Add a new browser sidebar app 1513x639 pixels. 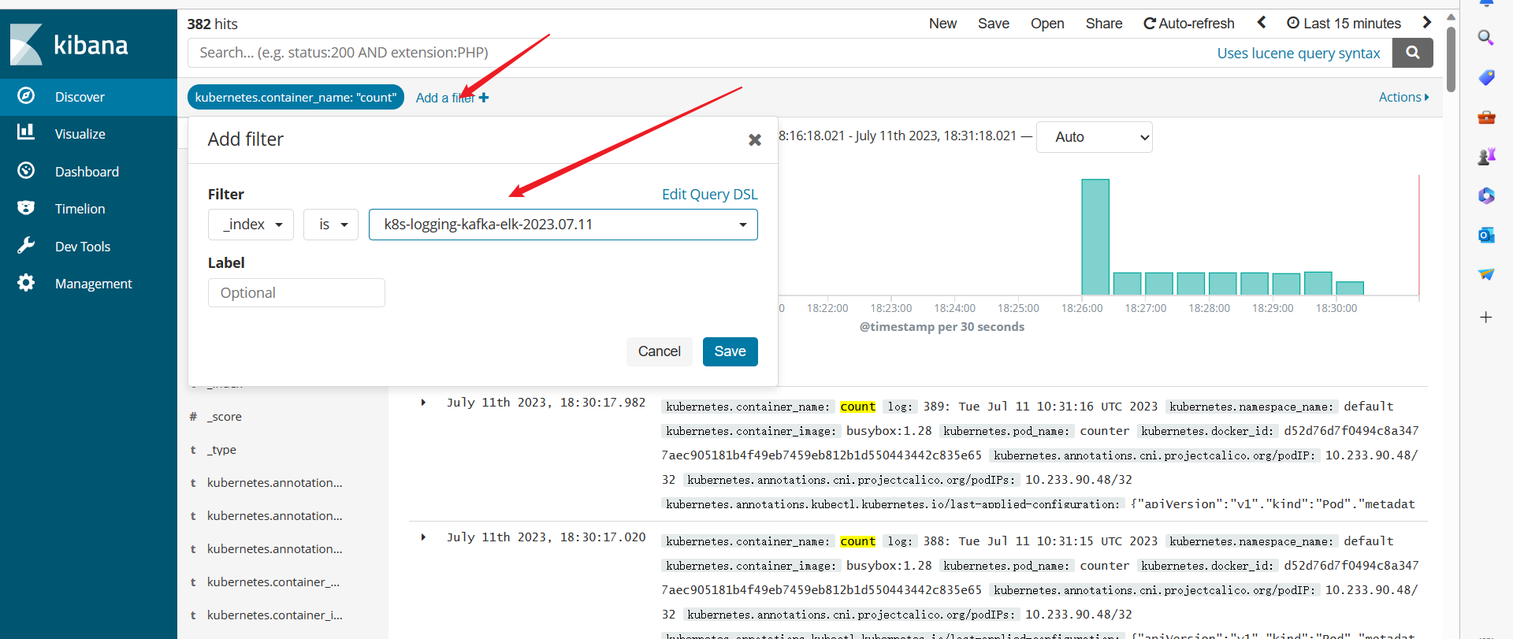coord(1486,317)
